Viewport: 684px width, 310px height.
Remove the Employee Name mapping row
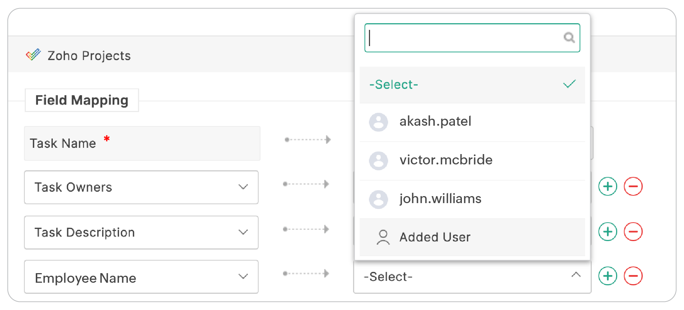pos(633,276)
